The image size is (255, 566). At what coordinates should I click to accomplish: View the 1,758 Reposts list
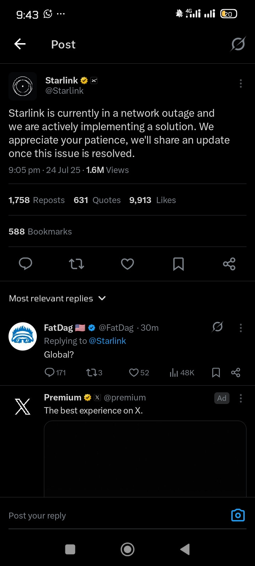click(36, 200)
